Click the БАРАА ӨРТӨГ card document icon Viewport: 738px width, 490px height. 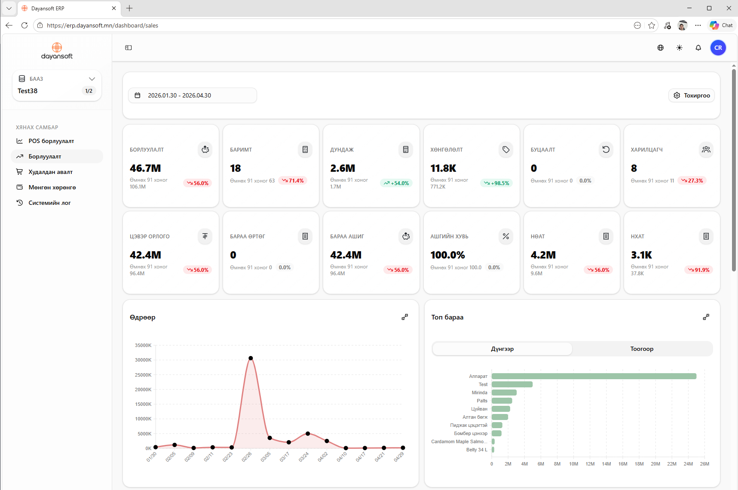click(305, 236)
